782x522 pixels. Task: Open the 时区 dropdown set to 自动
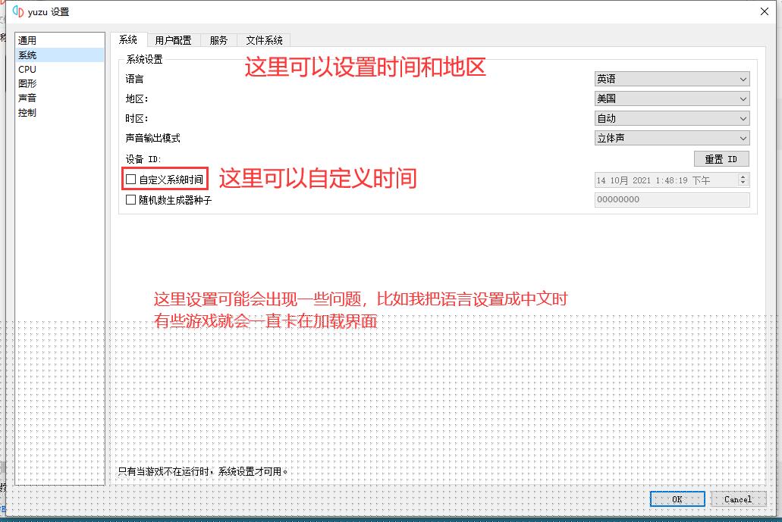(671, 118)
